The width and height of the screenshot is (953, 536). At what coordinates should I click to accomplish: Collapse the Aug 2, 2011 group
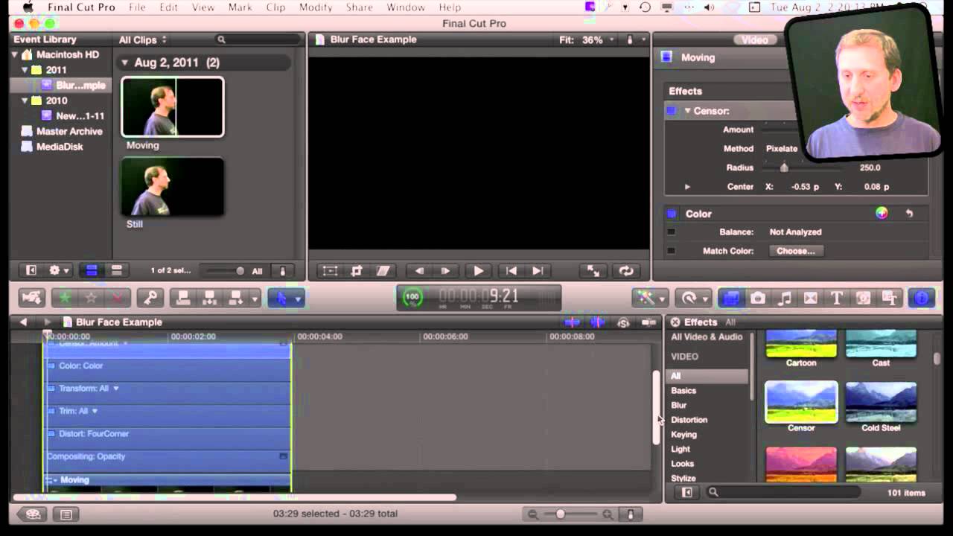[124, 63]
